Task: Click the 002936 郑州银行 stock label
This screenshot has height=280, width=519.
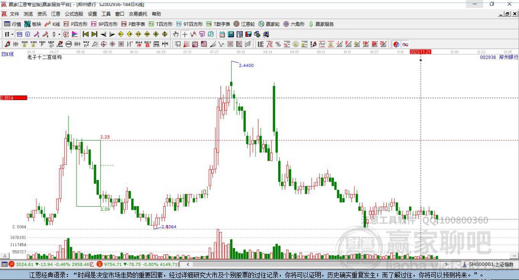Action: 499,57
